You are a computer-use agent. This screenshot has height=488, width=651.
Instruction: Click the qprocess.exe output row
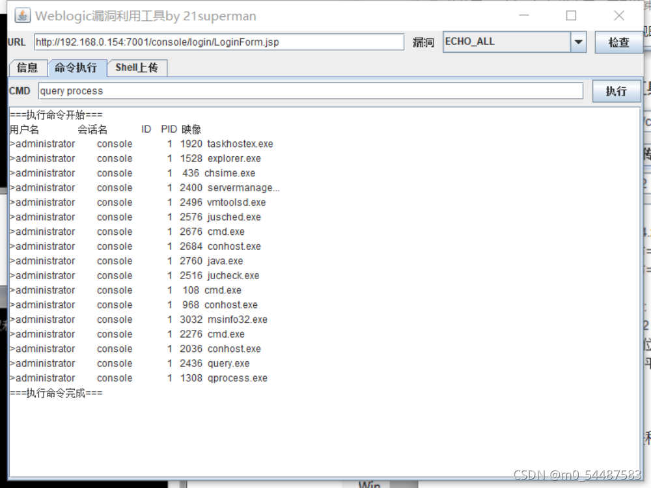click(139, 378)
